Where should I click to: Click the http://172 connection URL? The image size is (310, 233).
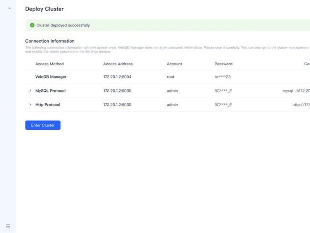click(301, 104)
